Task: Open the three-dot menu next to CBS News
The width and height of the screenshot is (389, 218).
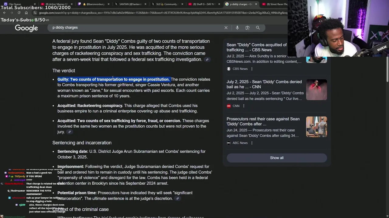Action: [x=252, y=69]
